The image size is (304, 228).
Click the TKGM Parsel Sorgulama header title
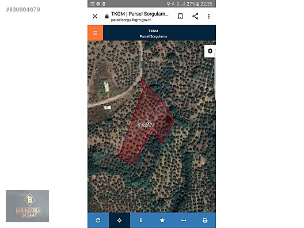click(153, 33)
